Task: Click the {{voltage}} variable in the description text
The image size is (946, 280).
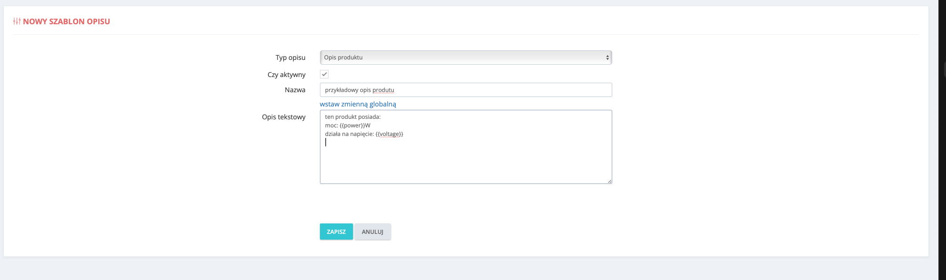Action: [390, 134]
